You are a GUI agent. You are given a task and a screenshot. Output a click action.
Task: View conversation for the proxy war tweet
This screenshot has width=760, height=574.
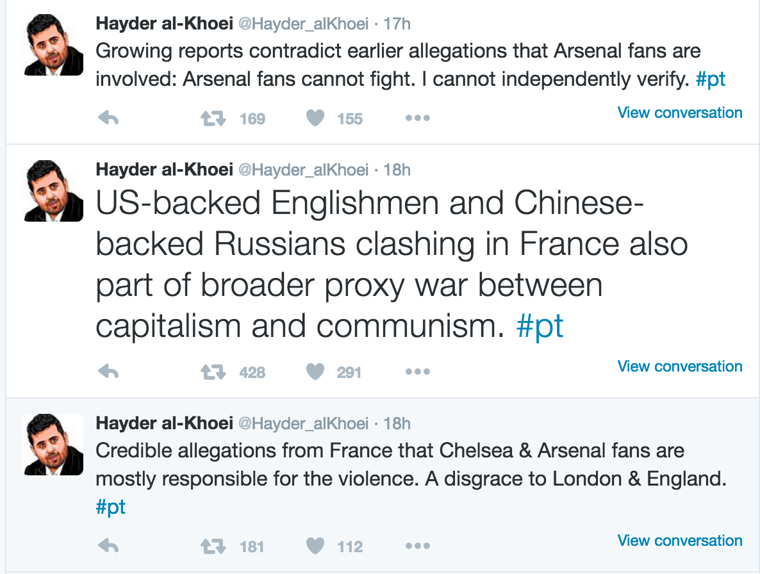(679, 366)
